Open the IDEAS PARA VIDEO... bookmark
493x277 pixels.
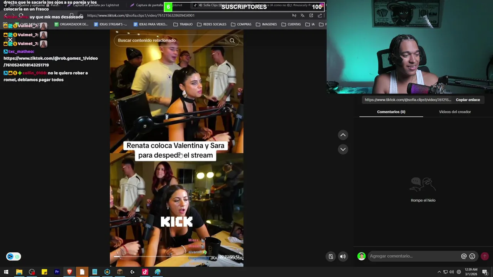coord(150,24)
